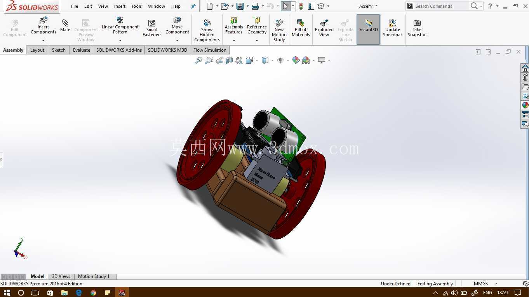Open SOLIDWORKS Resources home in task pane
Image resolution: width=529 pixels, height=297 pixels.
[x=525, y=68]
